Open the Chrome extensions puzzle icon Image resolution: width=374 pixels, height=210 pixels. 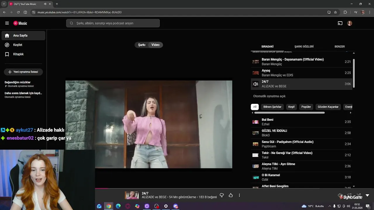coord(345,12)
